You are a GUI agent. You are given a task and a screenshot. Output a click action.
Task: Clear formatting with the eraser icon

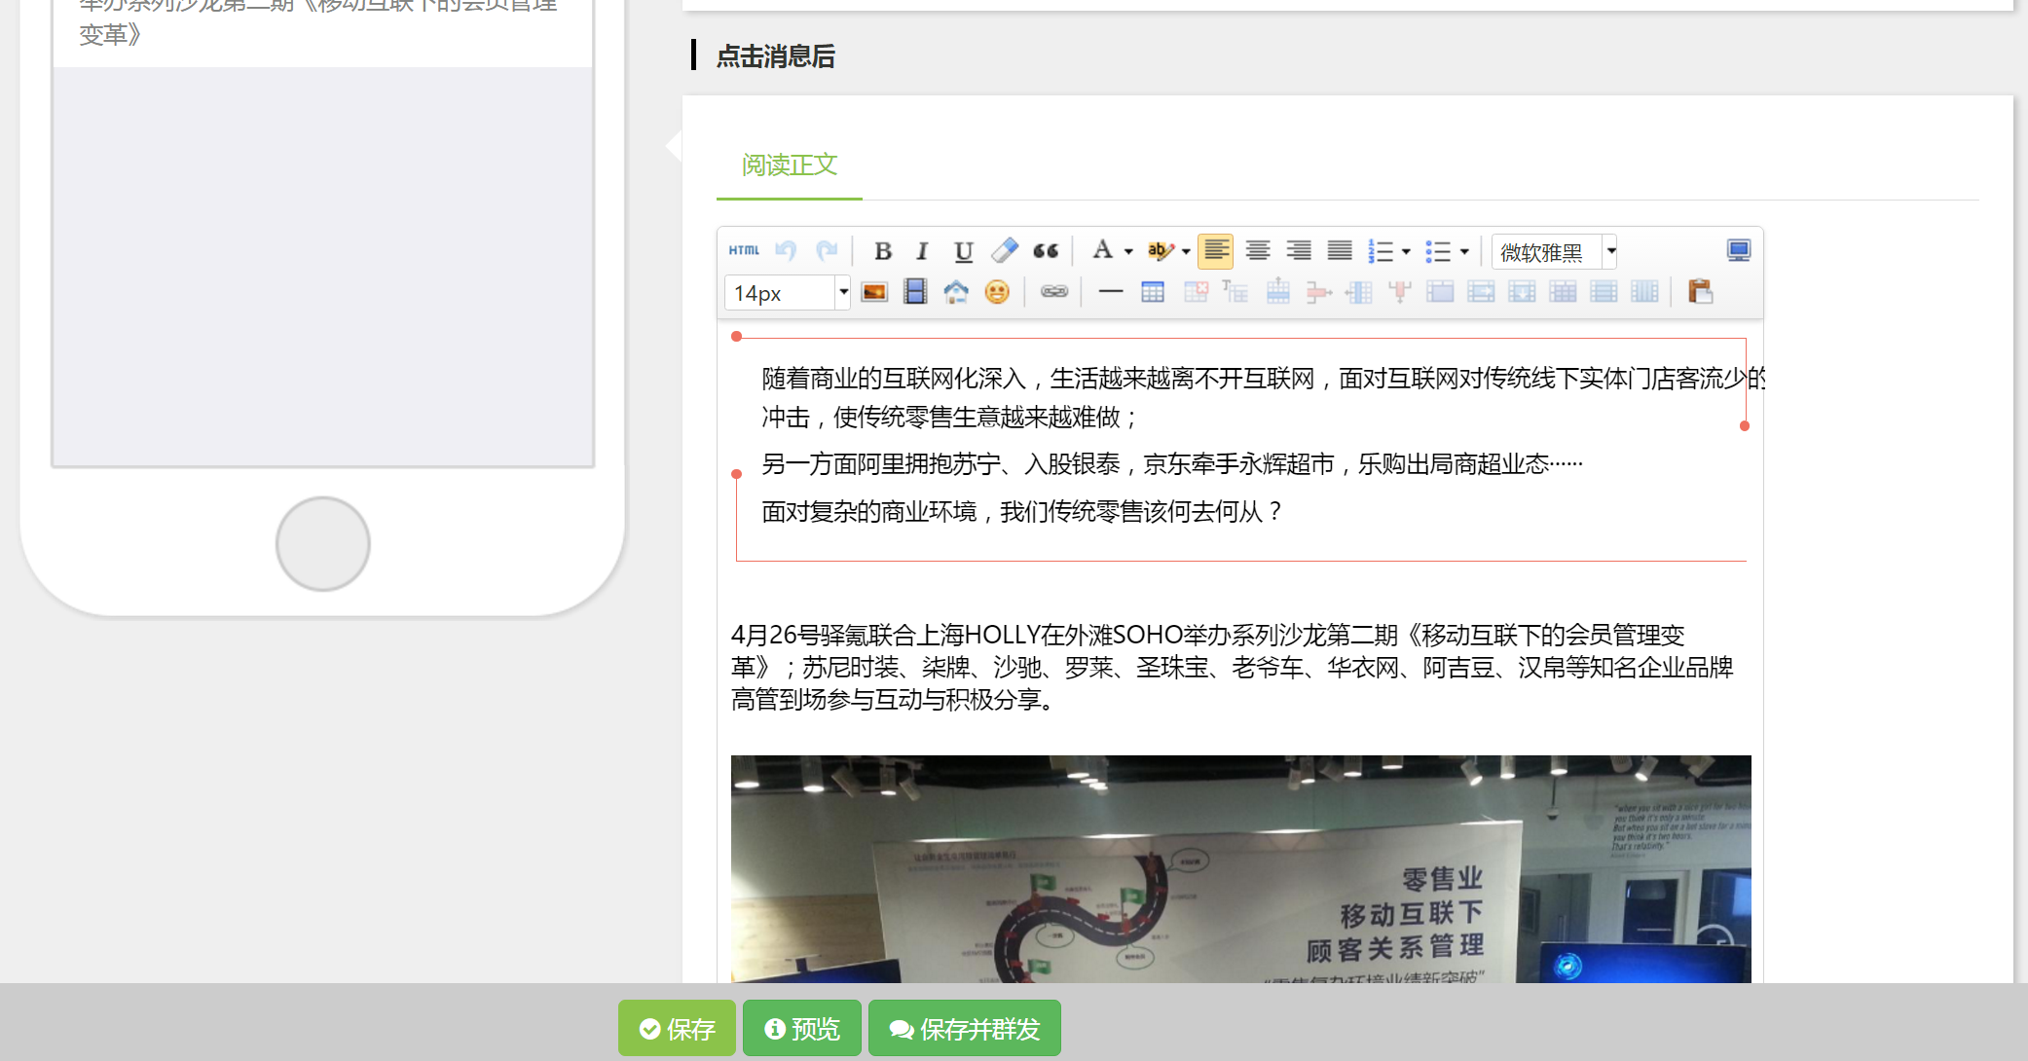1004,251
